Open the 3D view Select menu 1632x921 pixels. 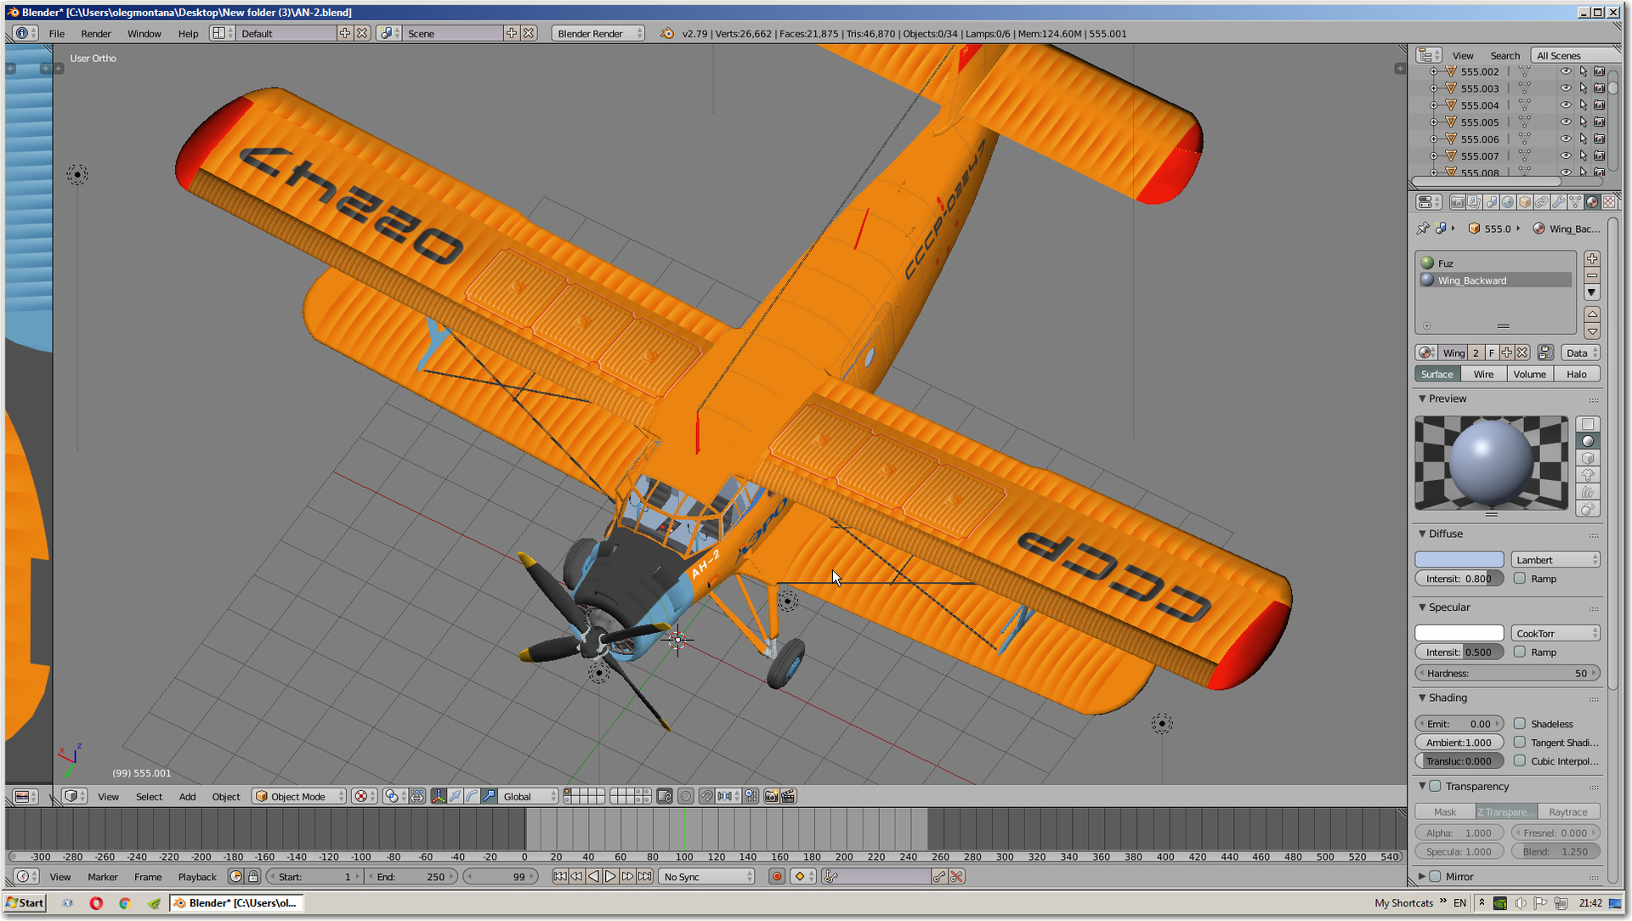[x=149, y=796]
